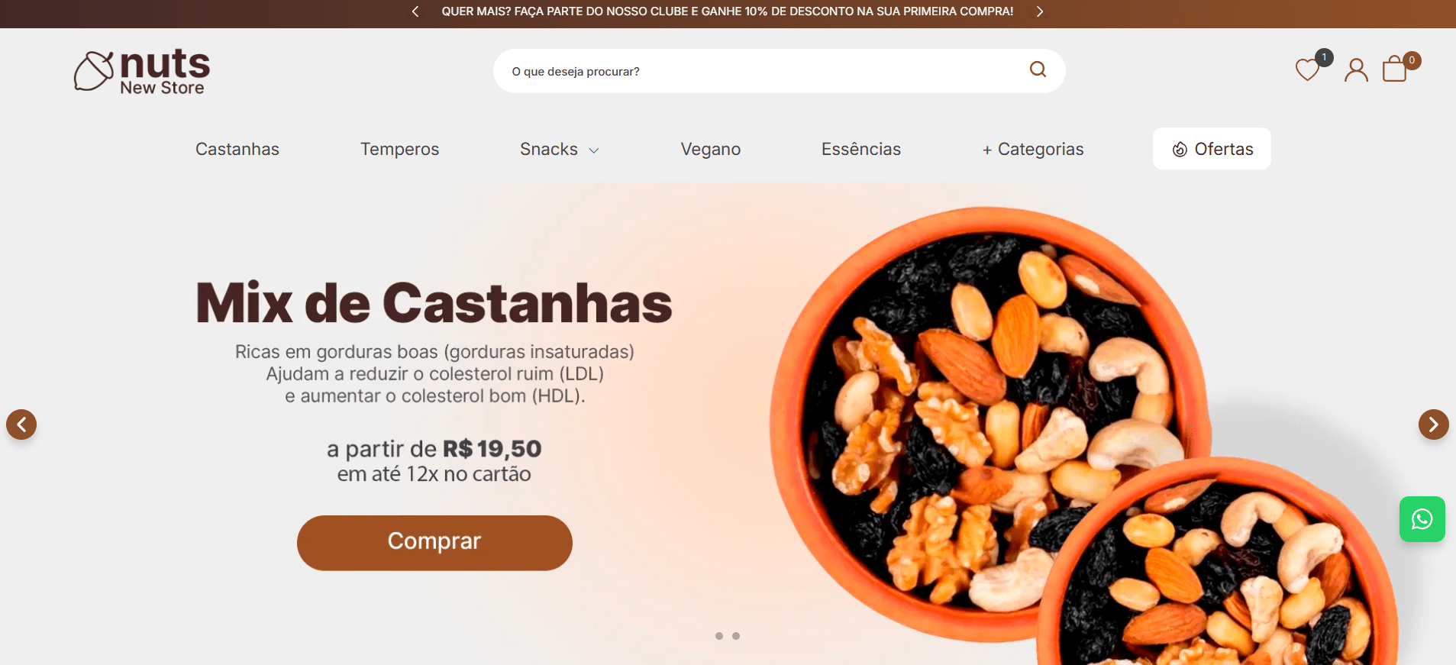Focus the 'O que deseja procurar?' search field
Viewport: 1456px width, 665px height.
(x=764, y=71)
